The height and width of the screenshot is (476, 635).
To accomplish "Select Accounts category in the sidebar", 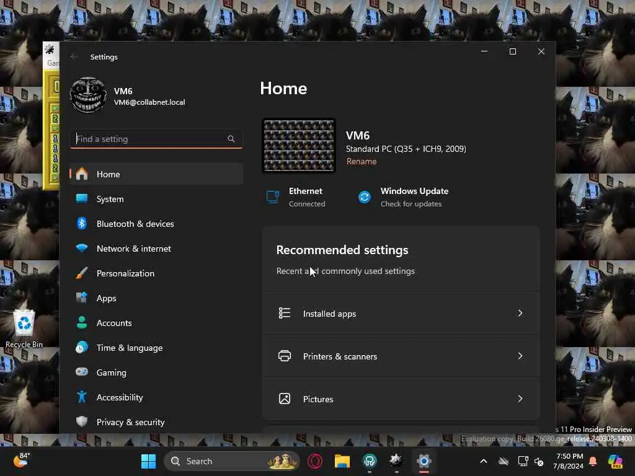I will pyautogui.click(x=156, y=322).
